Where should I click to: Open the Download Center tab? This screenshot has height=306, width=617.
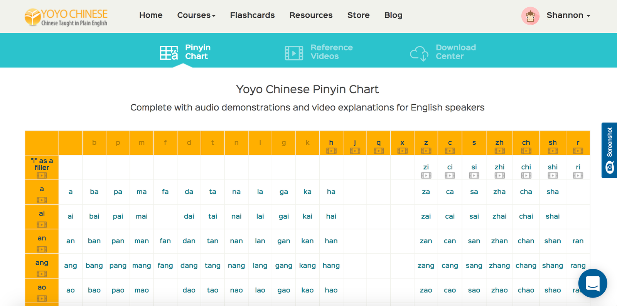coord(443,52)
